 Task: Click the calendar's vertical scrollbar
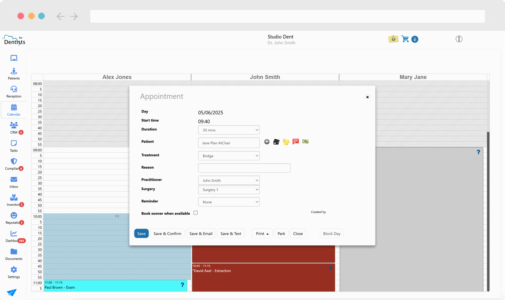(488, 209)
